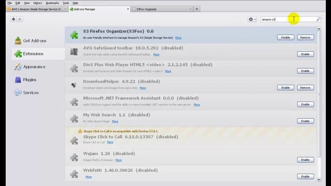Enable the DownloadHelper extension
The height and width of the screenshot is (186, 331).
pyautogui.click(x=285, y=87)
